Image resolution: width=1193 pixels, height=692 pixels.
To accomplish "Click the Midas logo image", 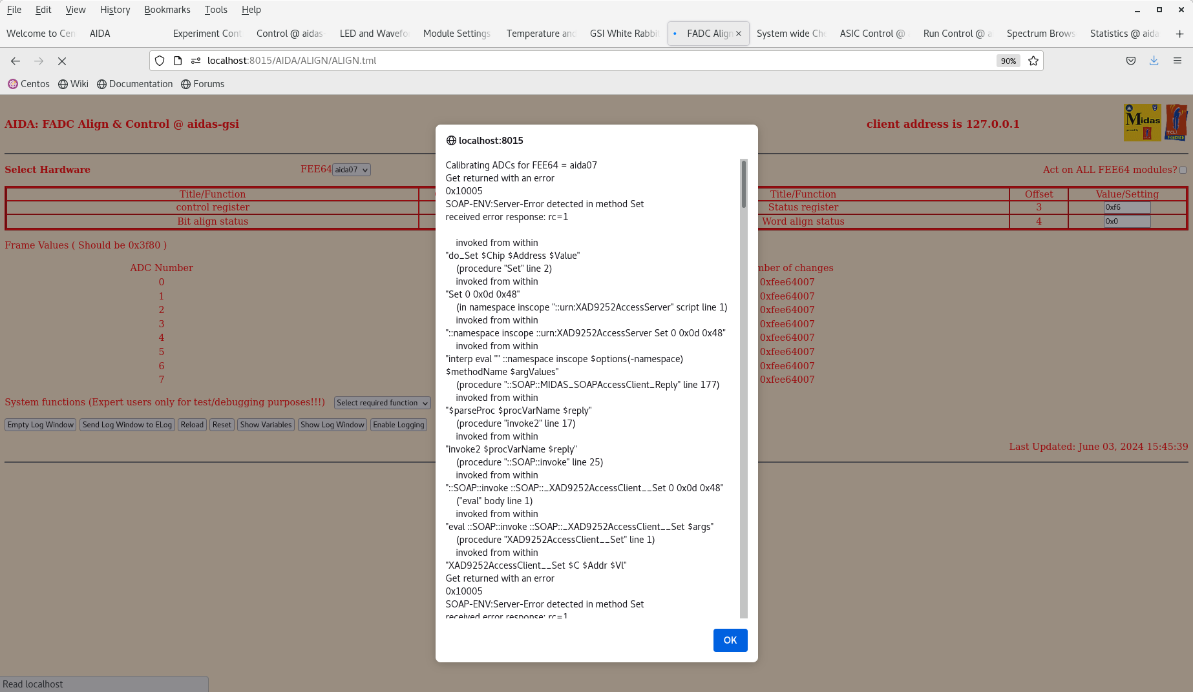I will pyautogui.click(x=1142, y=123).
